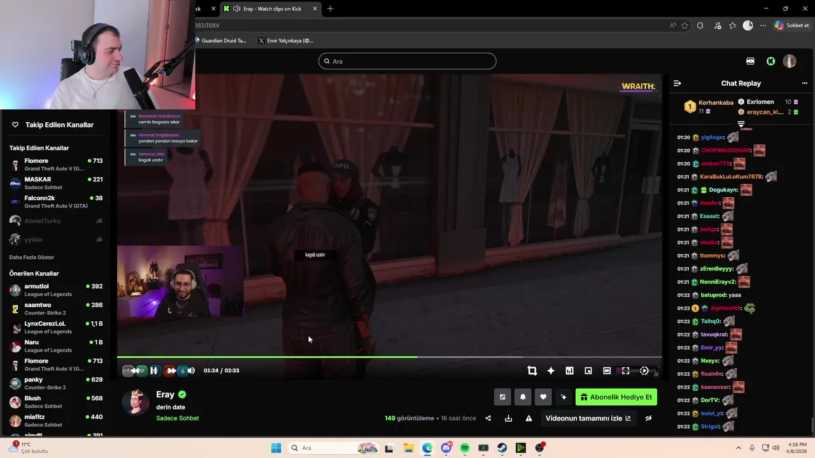
Task: Seek on the green video progress bar
Action: click(390, 357)
